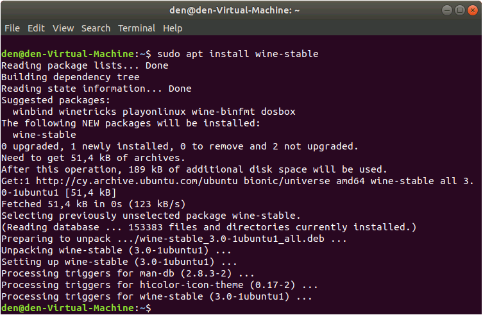The width and height of the screenshot is (483, 315).
Task: Click the sudo apt install wine-stable command
Action: pos(238,54)
